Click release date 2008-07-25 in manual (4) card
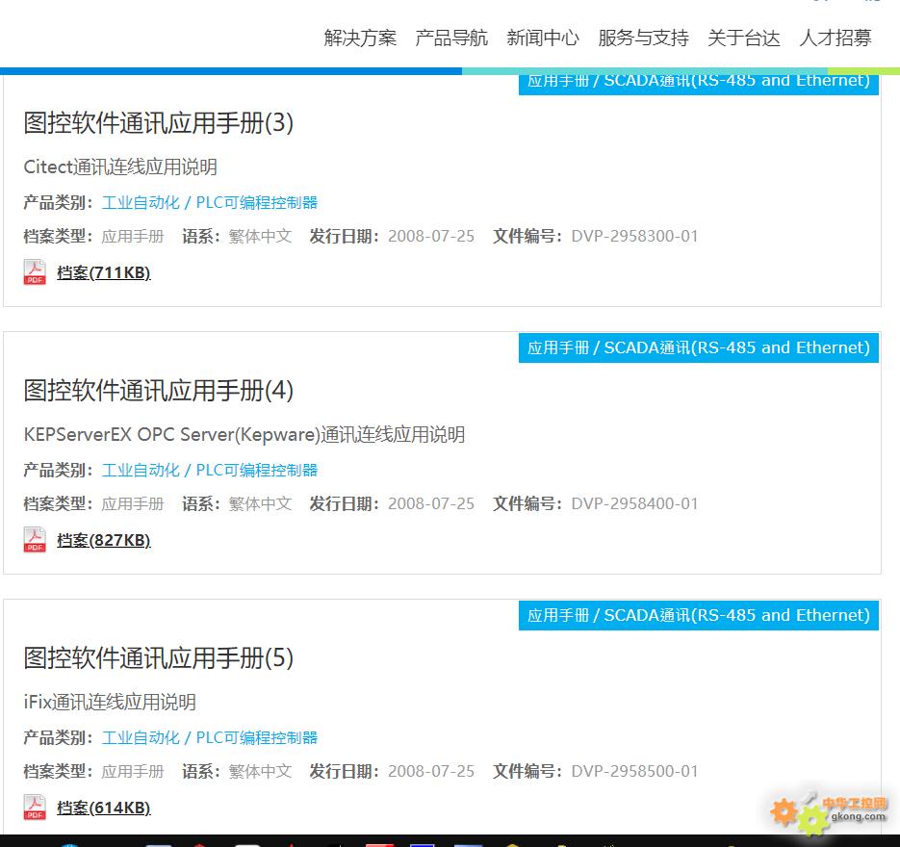 click(431, 503)
